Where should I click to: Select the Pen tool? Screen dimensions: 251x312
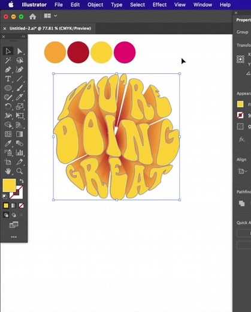click(x=8, y=70)
